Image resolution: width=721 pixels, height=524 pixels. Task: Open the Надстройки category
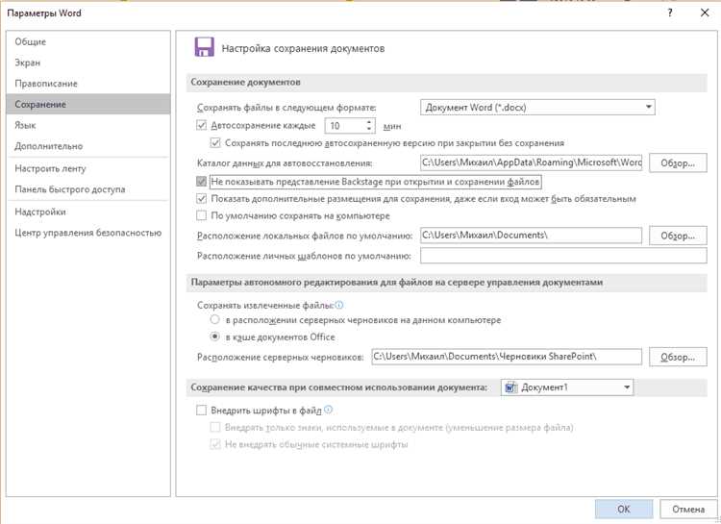click(x=87, y=212)
